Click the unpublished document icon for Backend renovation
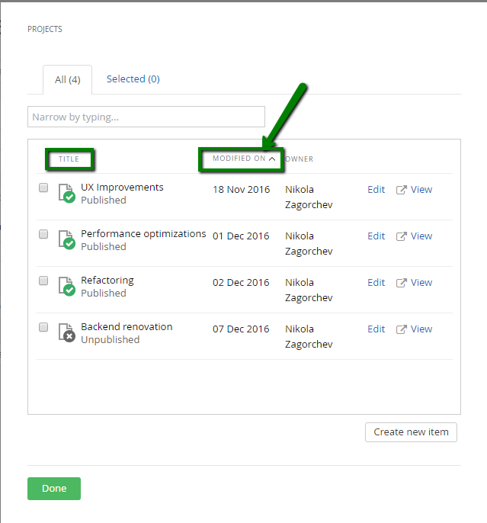487x523 pixels. point(66,332)
